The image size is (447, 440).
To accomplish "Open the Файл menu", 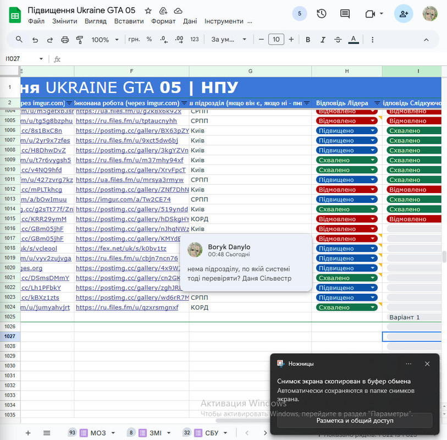I will [36, 21].
